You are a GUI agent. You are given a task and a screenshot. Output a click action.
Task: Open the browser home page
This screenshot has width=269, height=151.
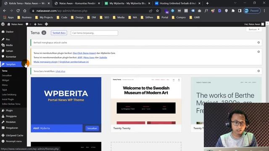25,11
